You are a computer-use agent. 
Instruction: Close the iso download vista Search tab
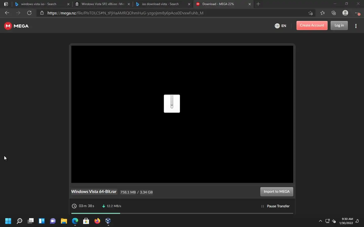189,4
